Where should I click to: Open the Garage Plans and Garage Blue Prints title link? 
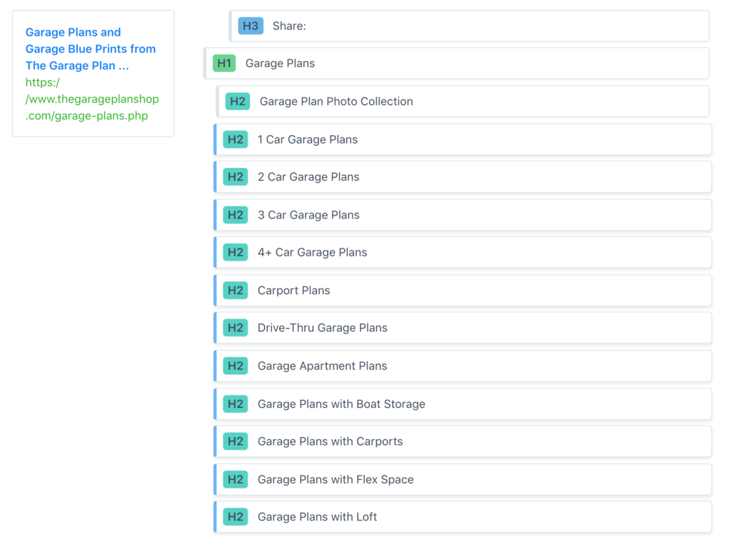click(91, 49)
